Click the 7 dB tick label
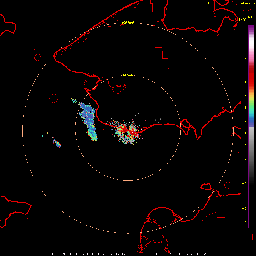This screenshot has width=256, height=256. (245, 32)
